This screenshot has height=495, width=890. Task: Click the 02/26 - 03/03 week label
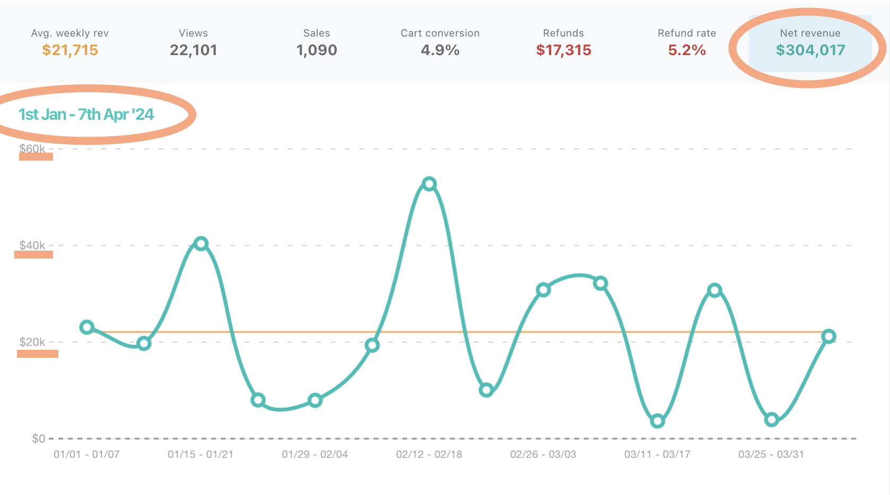[x=543, y=454]
